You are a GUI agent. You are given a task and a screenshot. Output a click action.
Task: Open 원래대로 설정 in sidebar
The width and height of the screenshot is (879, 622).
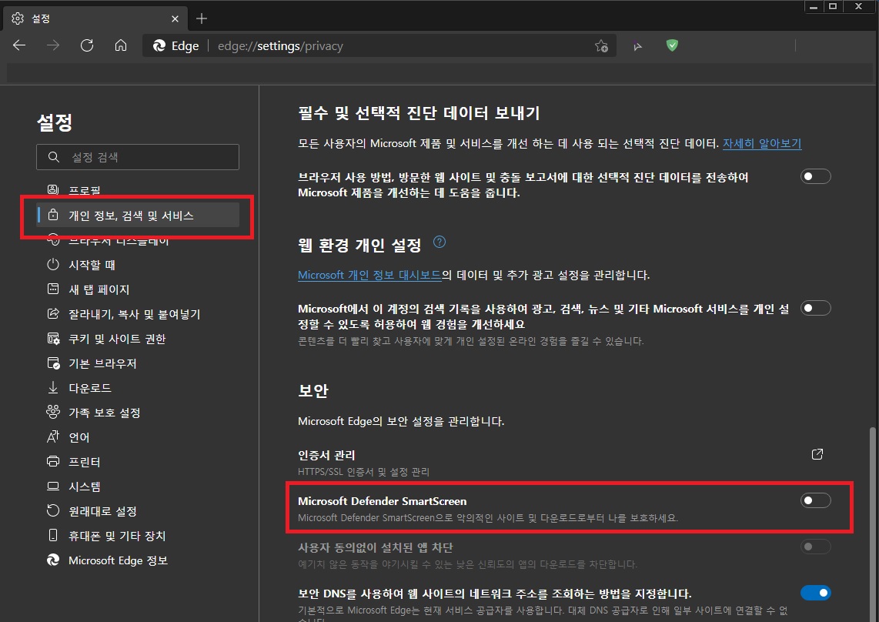click(x=137, y=511)
